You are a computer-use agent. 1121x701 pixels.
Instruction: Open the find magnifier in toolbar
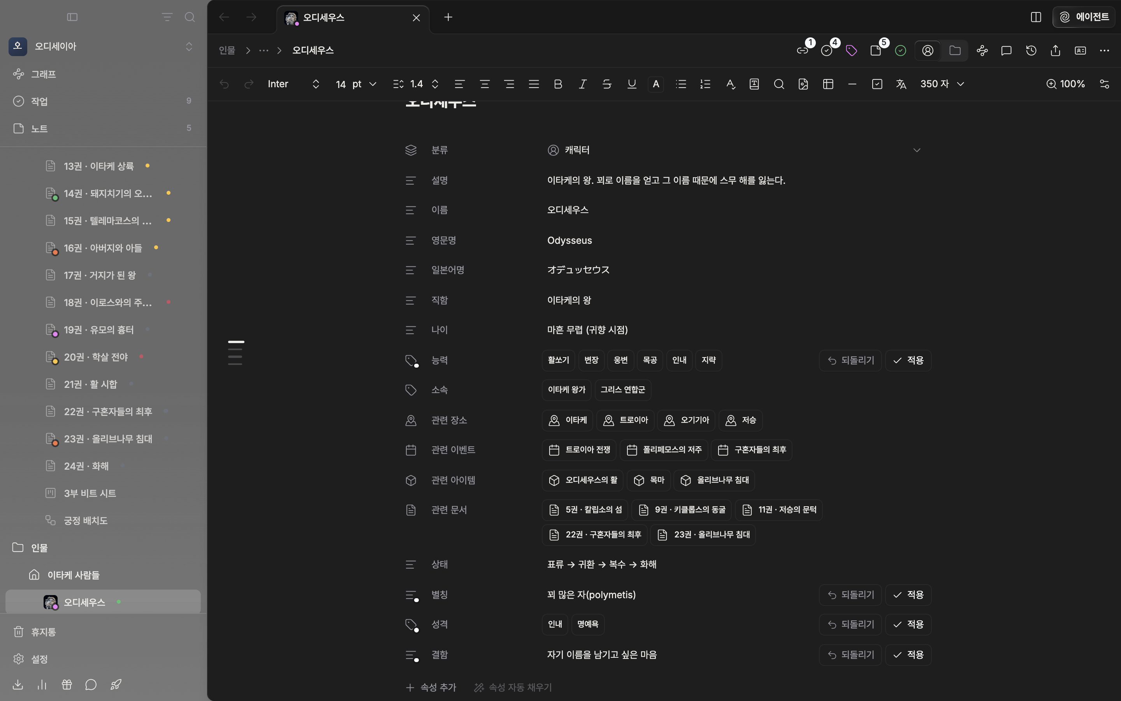pyautogui.click(x=779, y=84)
